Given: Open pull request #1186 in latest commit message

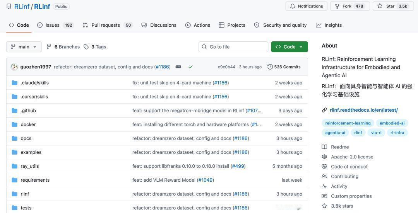Looking at the screenshot, I should click(x=162, y=67).
